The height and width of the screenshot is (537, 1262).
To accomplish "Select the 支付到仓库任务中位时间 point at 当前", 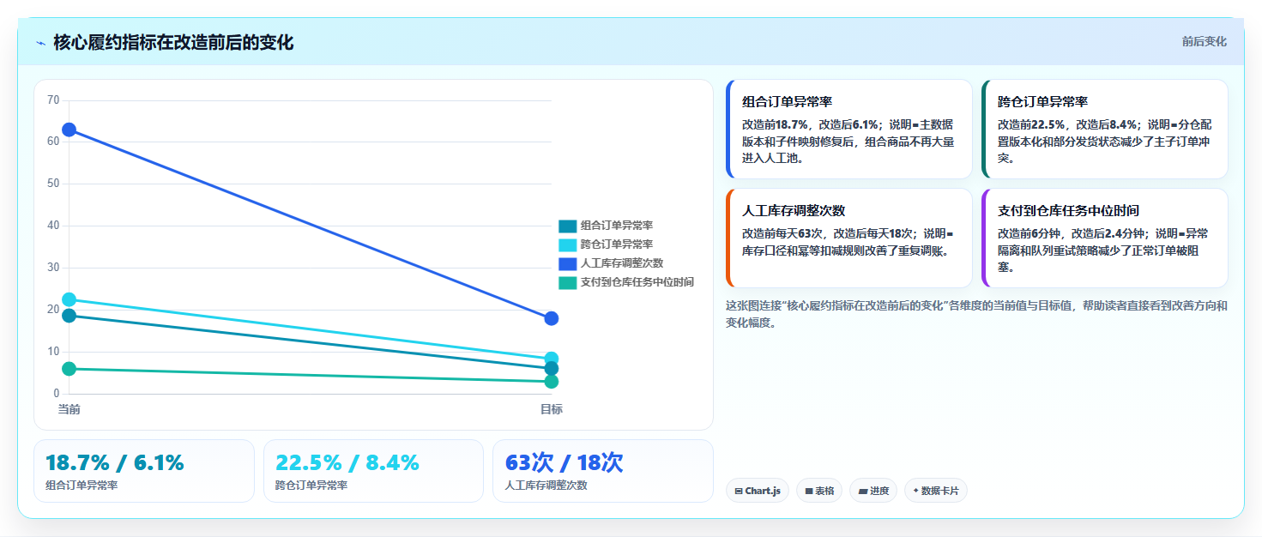I will 69,369.
